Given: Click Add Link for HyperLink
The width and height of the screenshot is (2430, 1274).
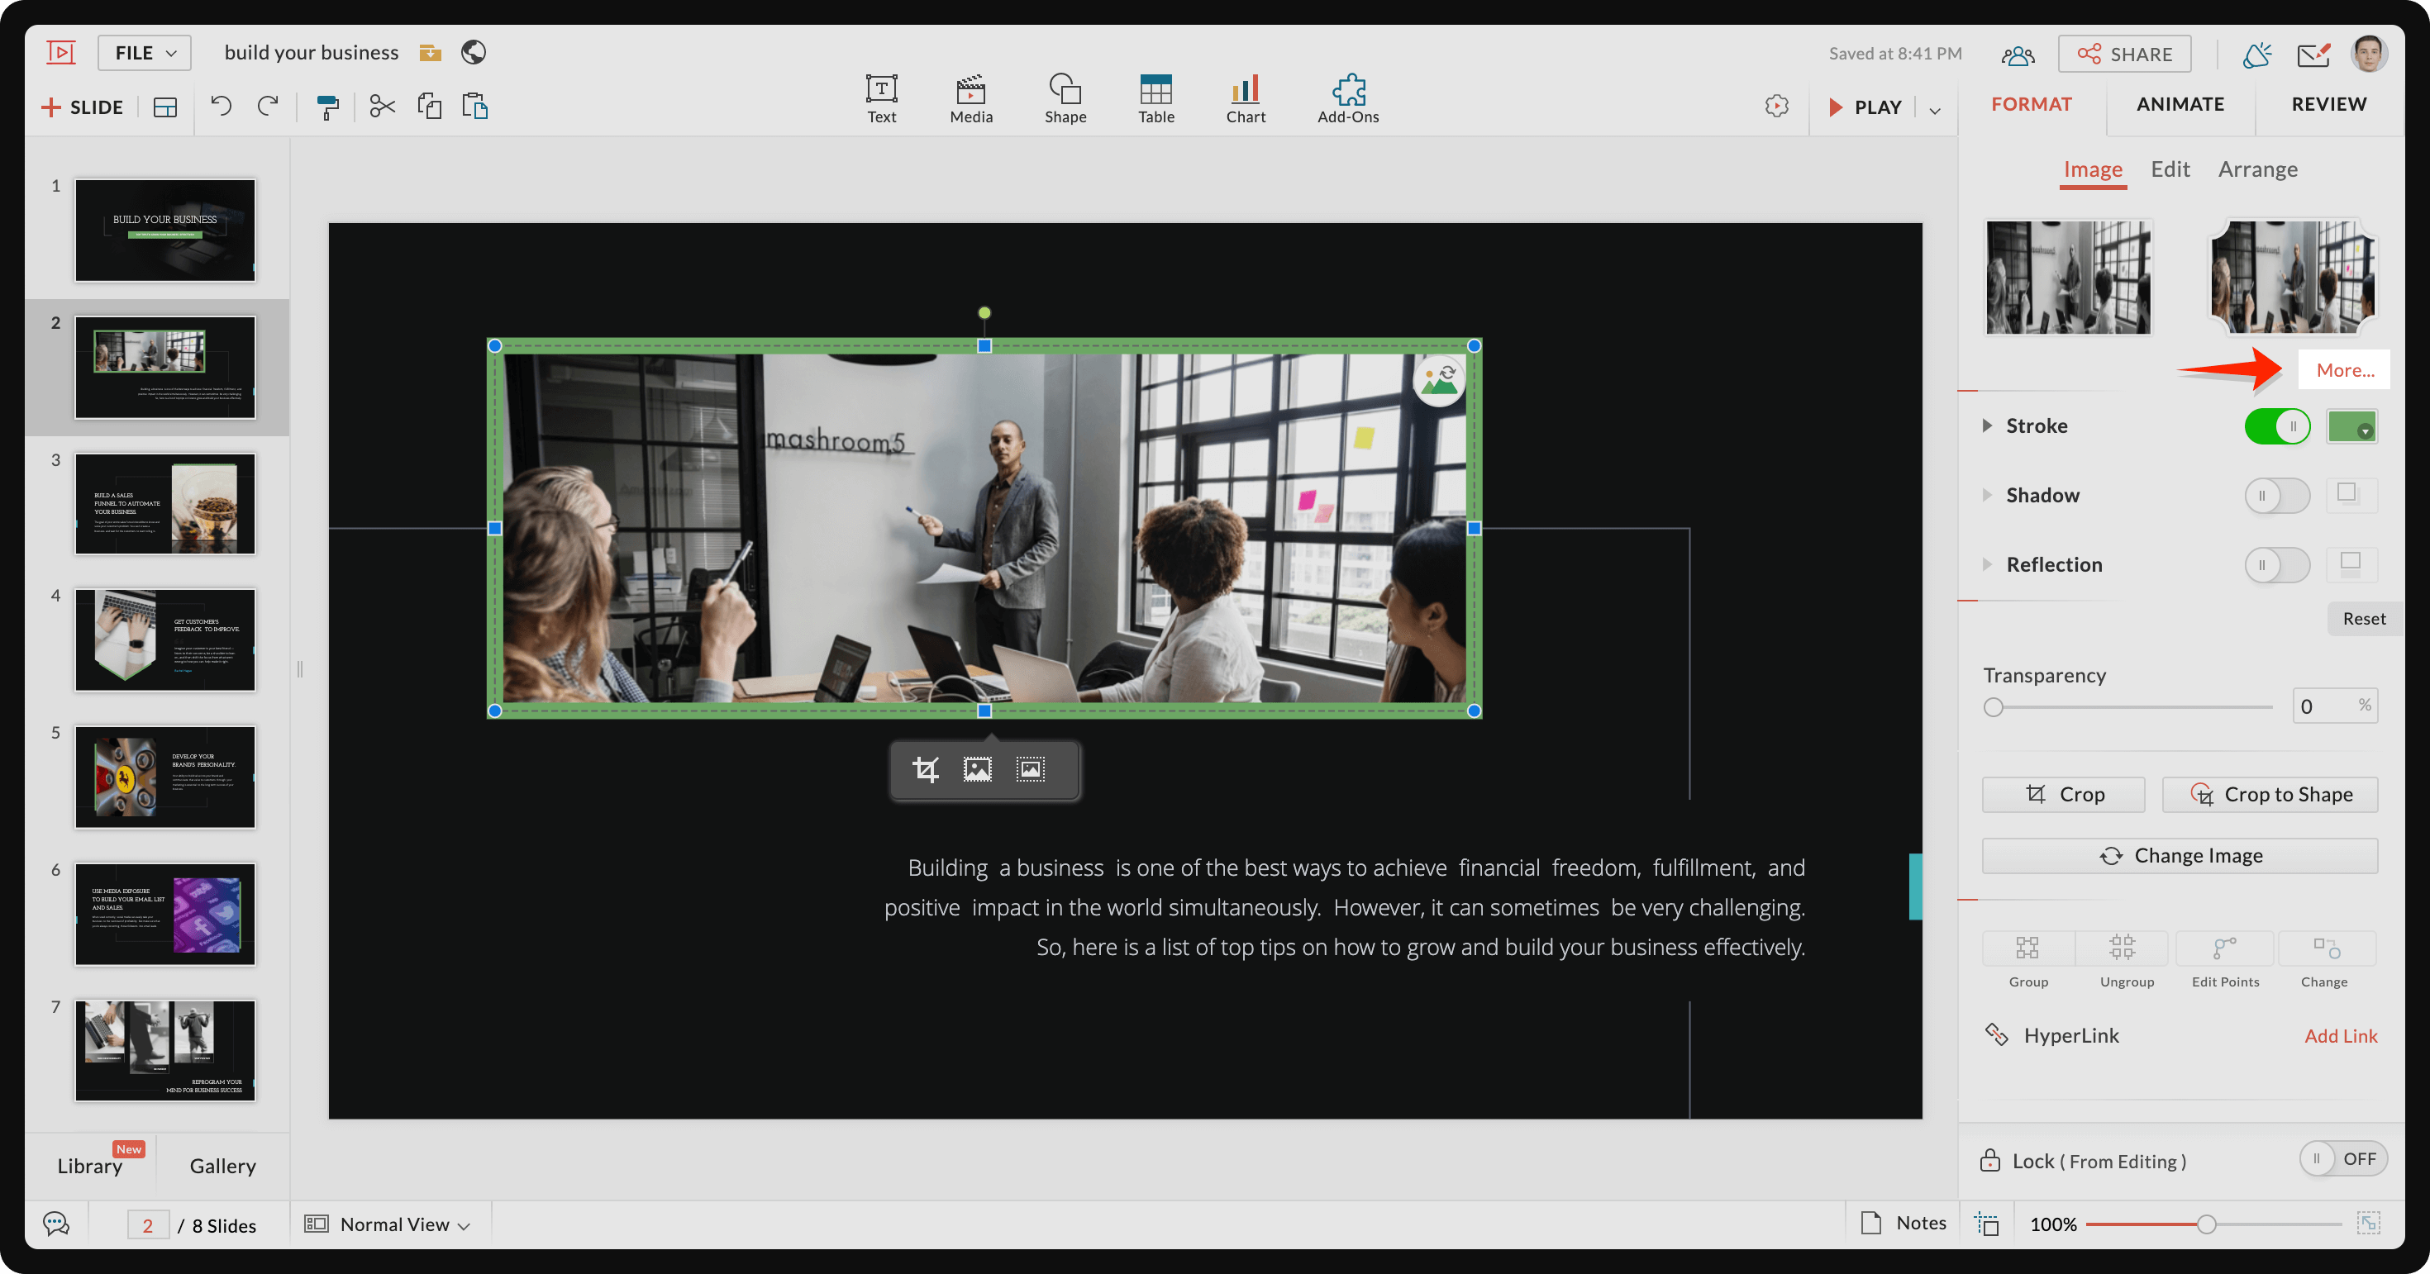Looking at the screenshot, I should [2340, 1034].
